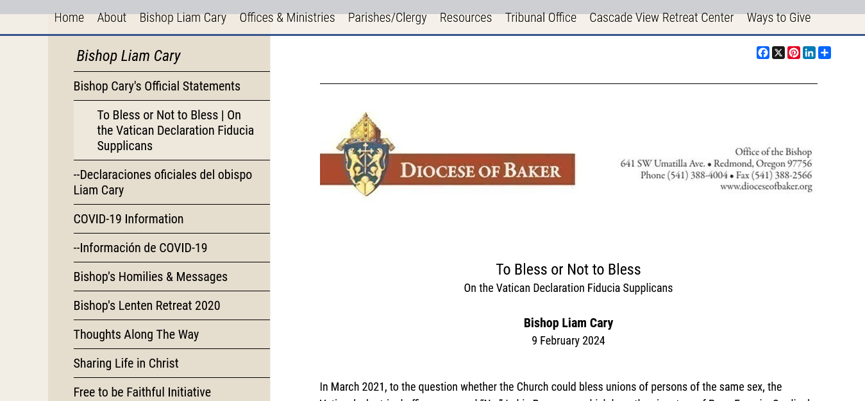The height and width of the screenshot is (401, 865).
Task: Open Ways to Give page
Action: (778, 17)
